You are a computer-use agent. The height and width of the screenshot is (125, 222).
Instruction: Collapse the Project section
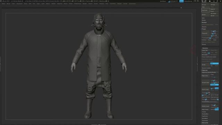[204, 29]
